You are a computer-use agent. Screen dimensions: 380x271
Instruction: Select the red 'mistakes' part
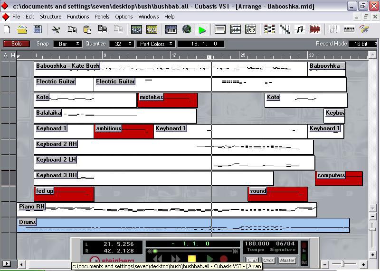pos(168,100)
